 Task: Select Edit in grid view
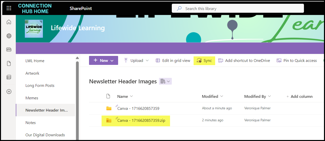(x=173, y=61)
